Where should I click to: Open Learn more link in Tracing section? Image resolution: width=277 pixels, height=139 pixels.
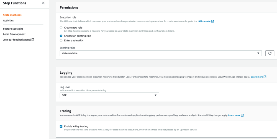(234, 115)
